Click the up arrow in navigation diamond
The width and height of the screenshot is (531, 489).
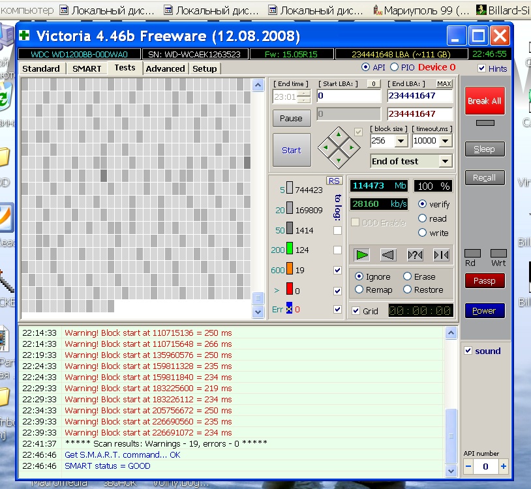click(x=338, y=136)
